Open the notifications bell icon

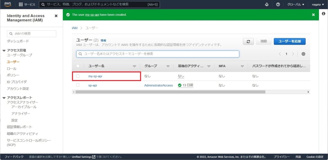(267, 4)
